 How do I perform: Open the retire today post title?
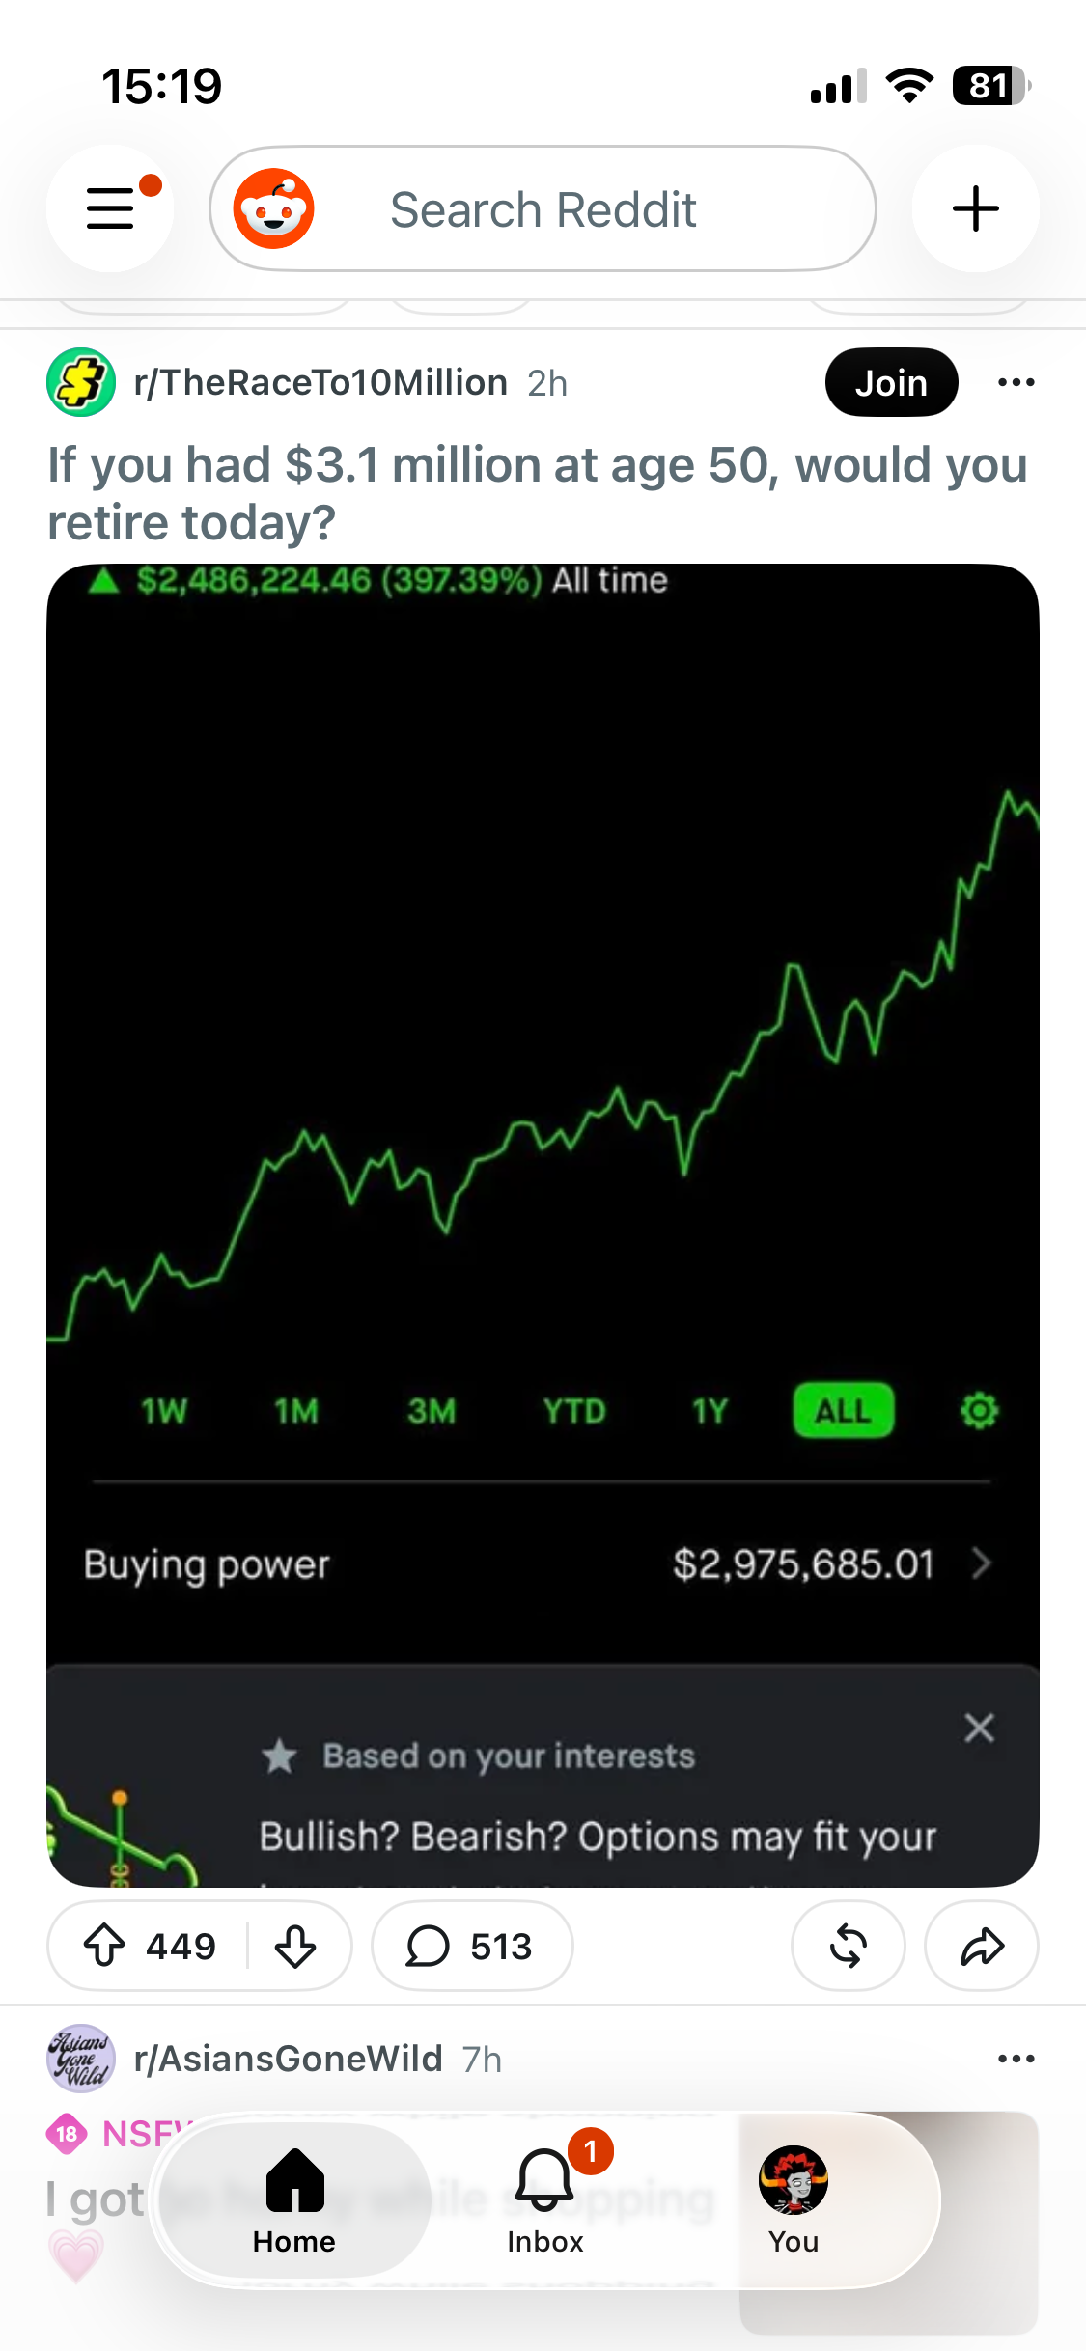coord(538,493)
